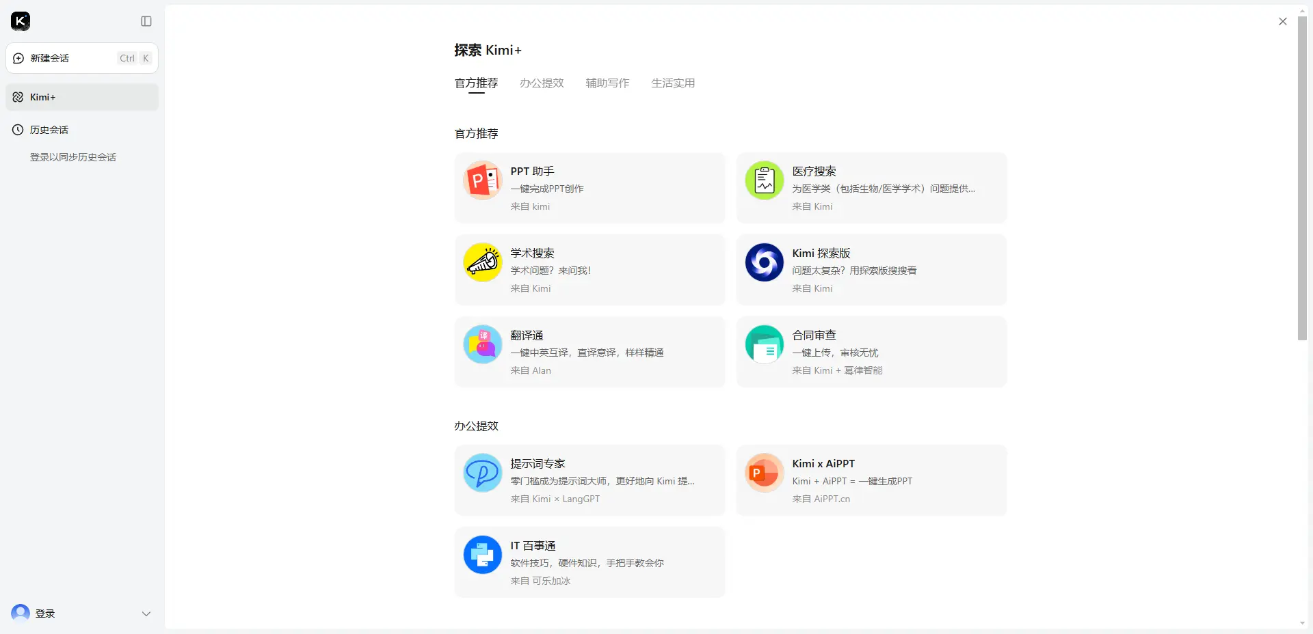1313x634 pixels.
Task: Open the IT 百事通 card title
Action: pos(533,546)
